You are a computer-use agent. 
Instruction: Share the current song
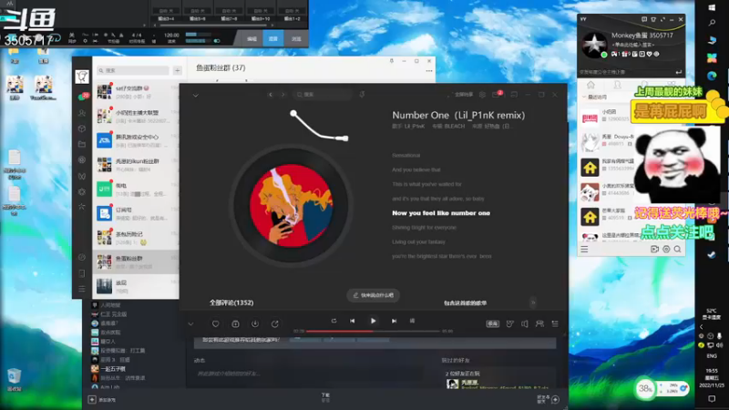[275, 323]
